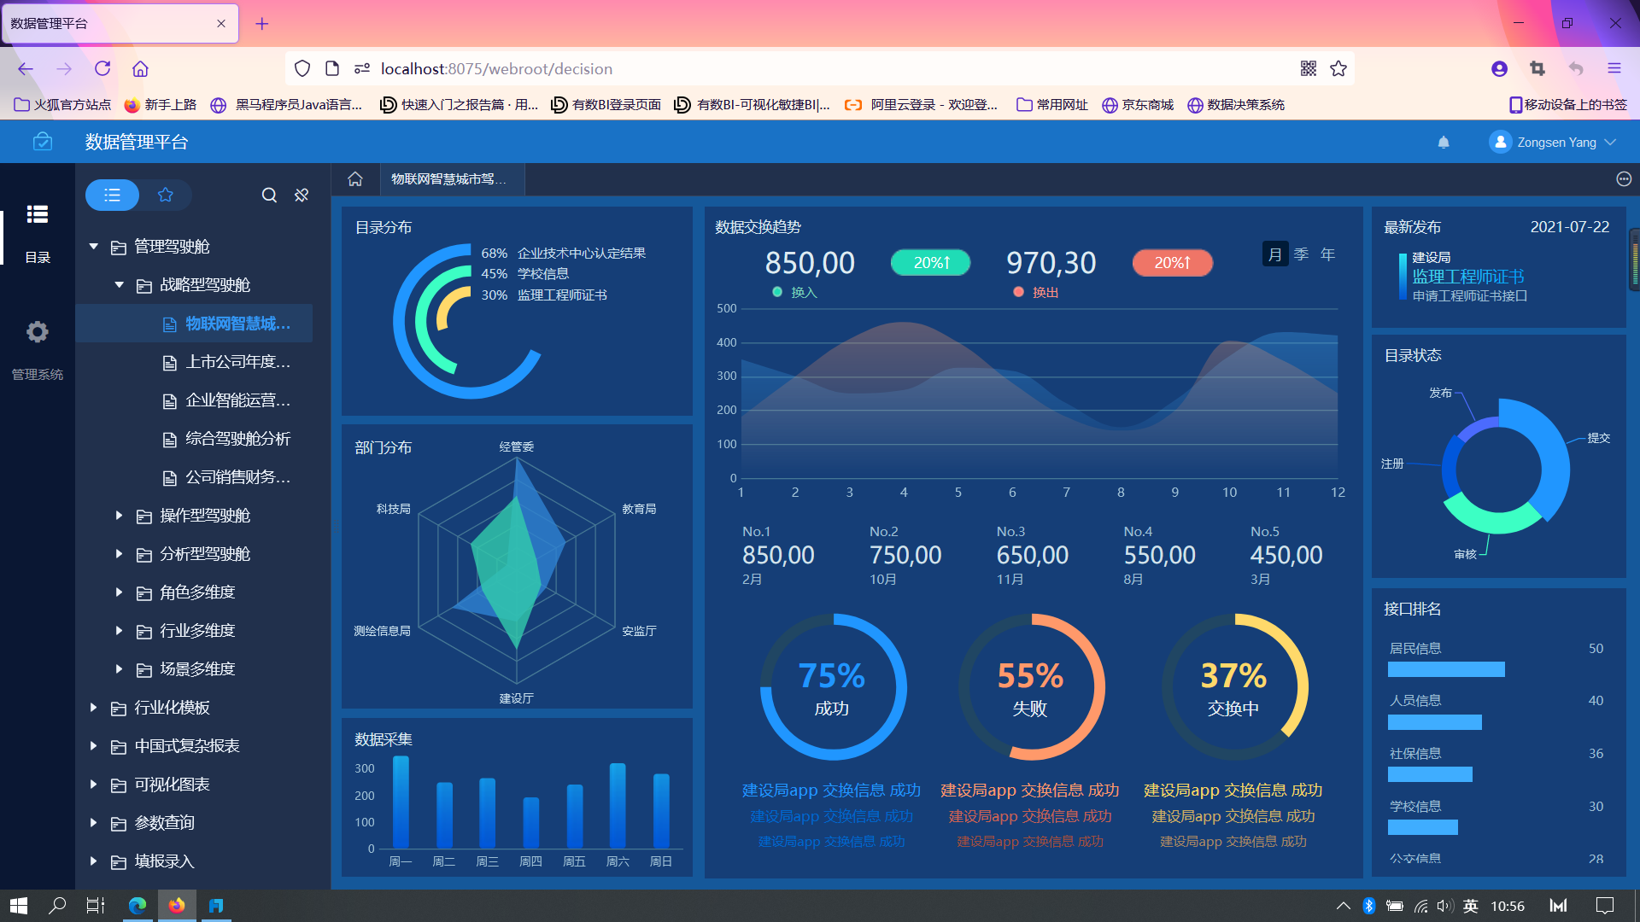This screenshot has width=1640, height=922.
Task: Click the 周六 bar in 数据采集
Action: coord(618,805)
